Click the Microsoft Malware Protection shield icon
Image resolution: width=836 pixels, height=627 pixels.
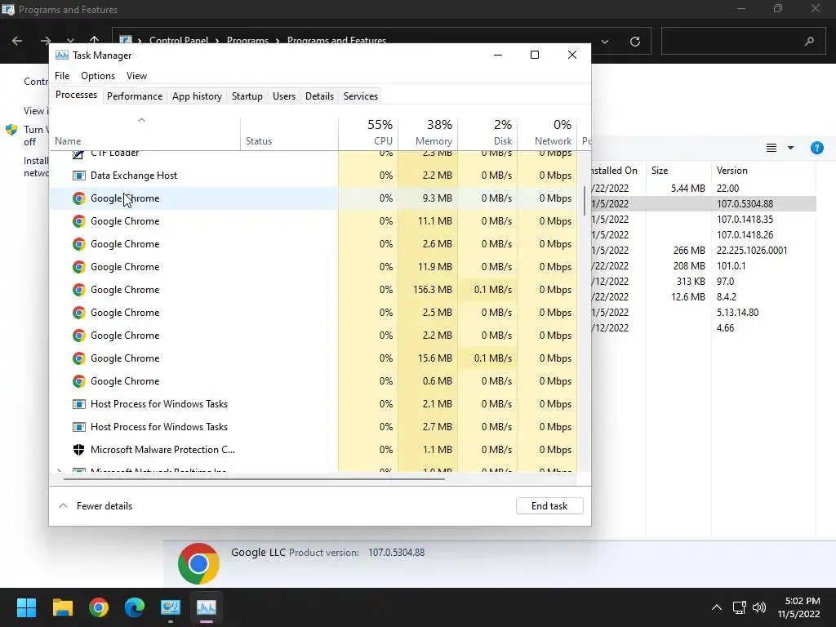point(79,450)
